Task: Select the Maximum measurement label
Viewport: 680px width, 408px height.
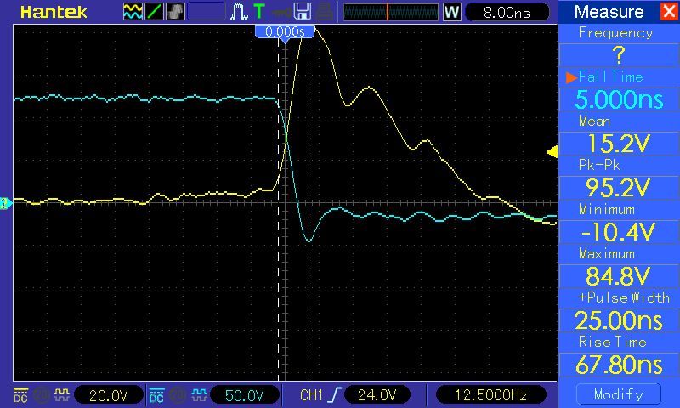Action: pyautogui.click(x=607, y=253)
